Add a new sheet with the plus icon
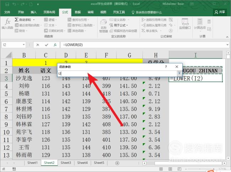This screenshot has height=172, width=231. point(117,163)
